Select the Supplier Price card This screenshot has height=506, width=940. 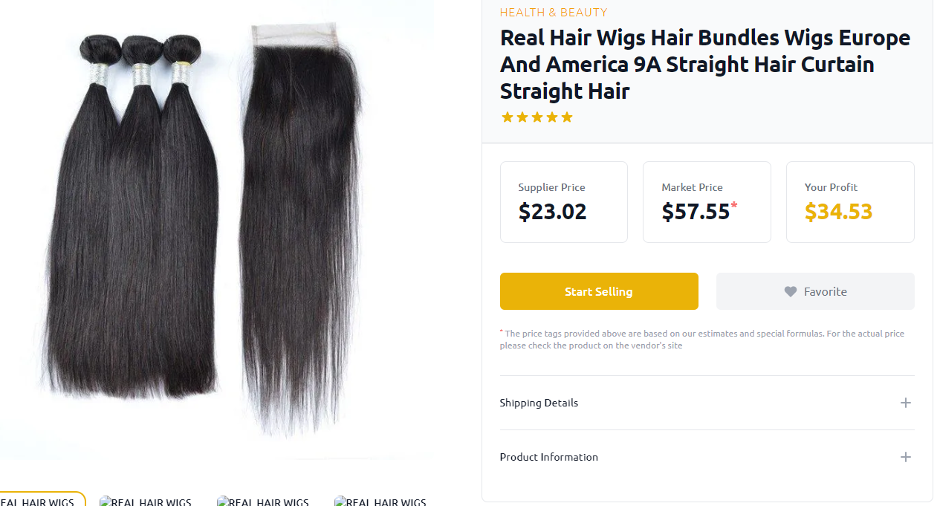point(564,202)
